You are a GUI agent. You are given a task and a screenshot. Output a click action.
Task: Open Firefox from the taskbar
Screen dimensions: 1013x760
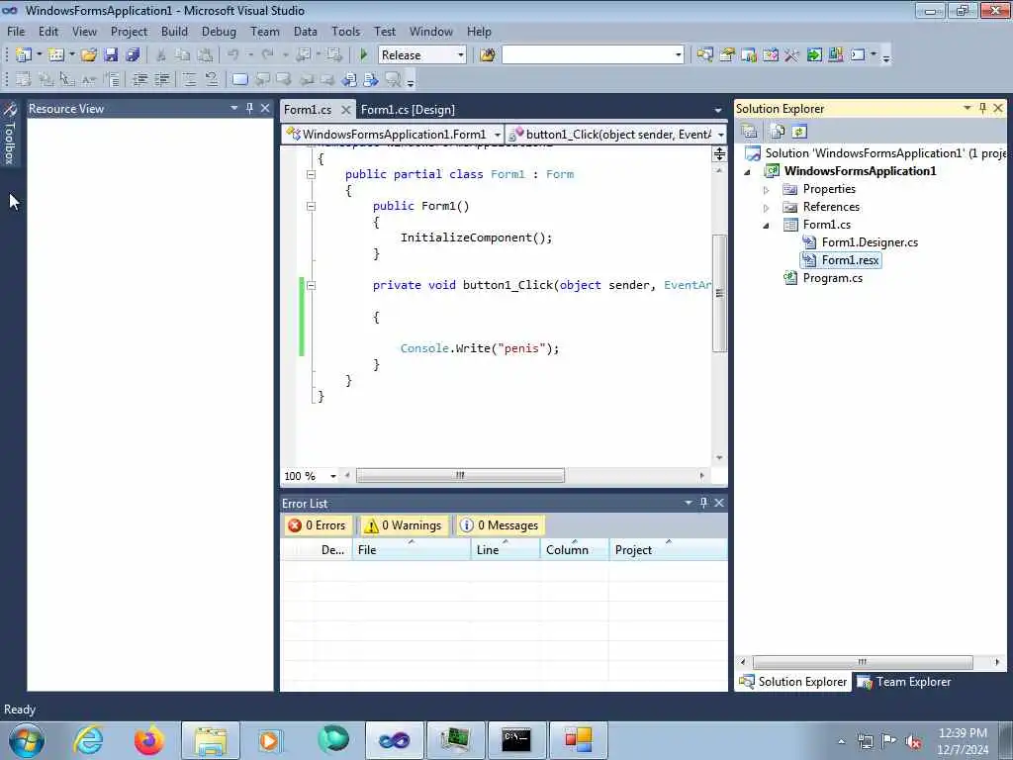click(x=148, y=740)
